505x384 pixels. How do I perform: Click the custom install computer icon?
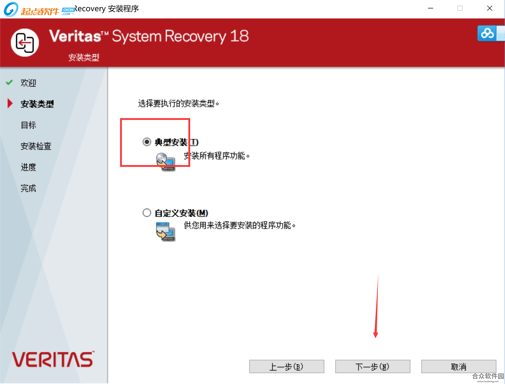(x=166, y=232)
